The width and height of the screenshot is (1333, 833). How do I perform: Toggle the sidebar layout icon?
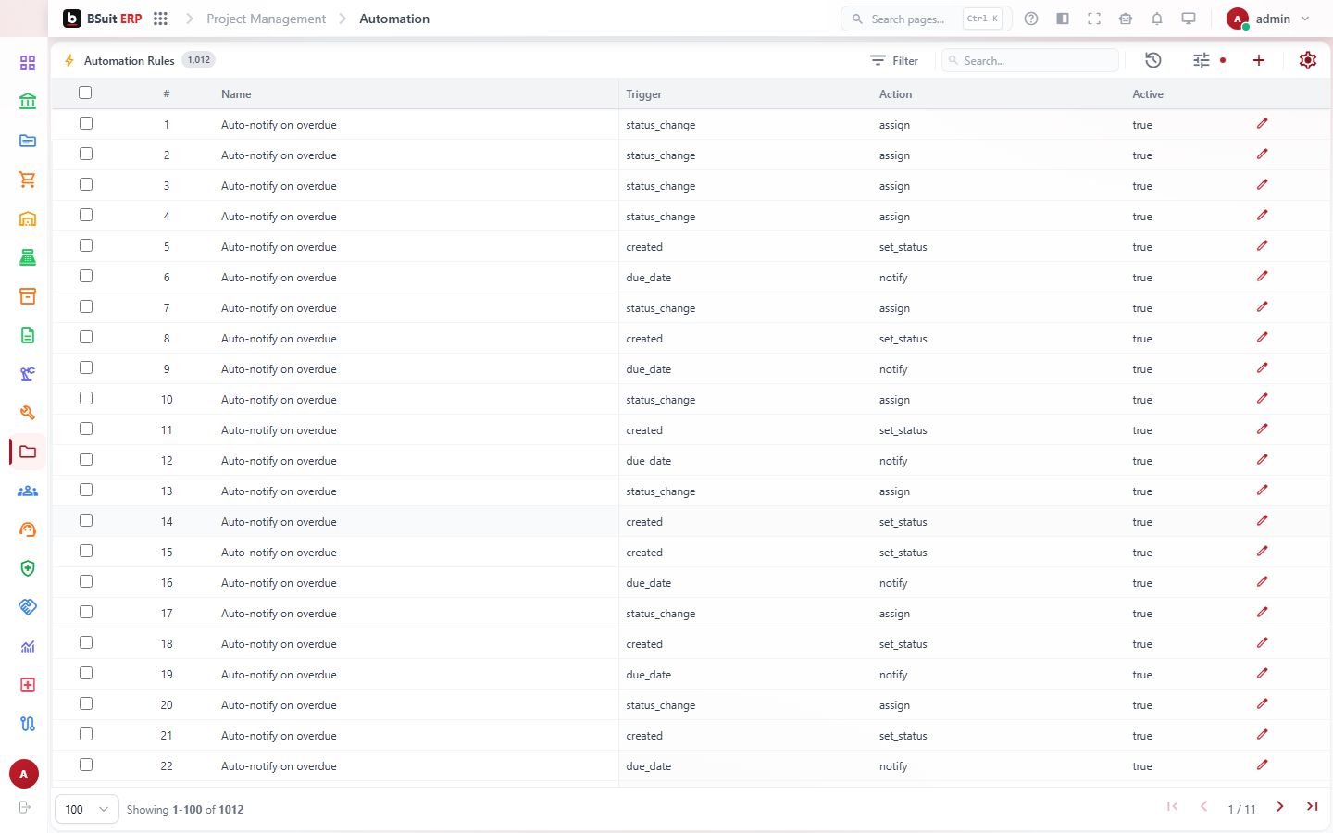[1063, 19]
